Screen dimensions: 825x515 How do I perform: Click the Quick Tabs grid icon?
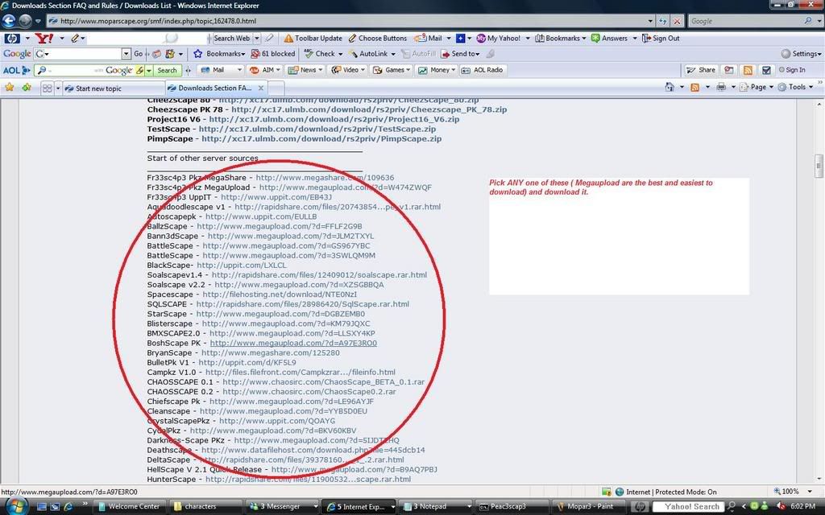tap(47, 89)
